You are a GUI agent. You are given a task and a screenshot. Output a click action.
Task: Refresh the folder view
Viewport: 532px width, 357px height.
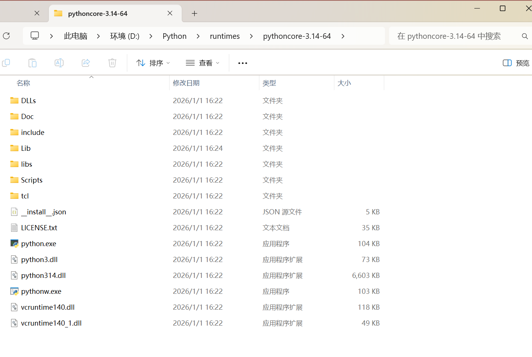point(6,36)
